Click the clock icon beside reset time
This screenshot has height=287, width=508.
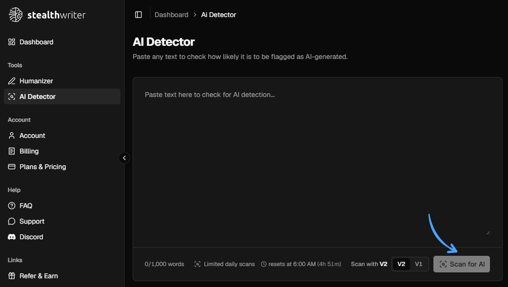[x=264, y=264]
